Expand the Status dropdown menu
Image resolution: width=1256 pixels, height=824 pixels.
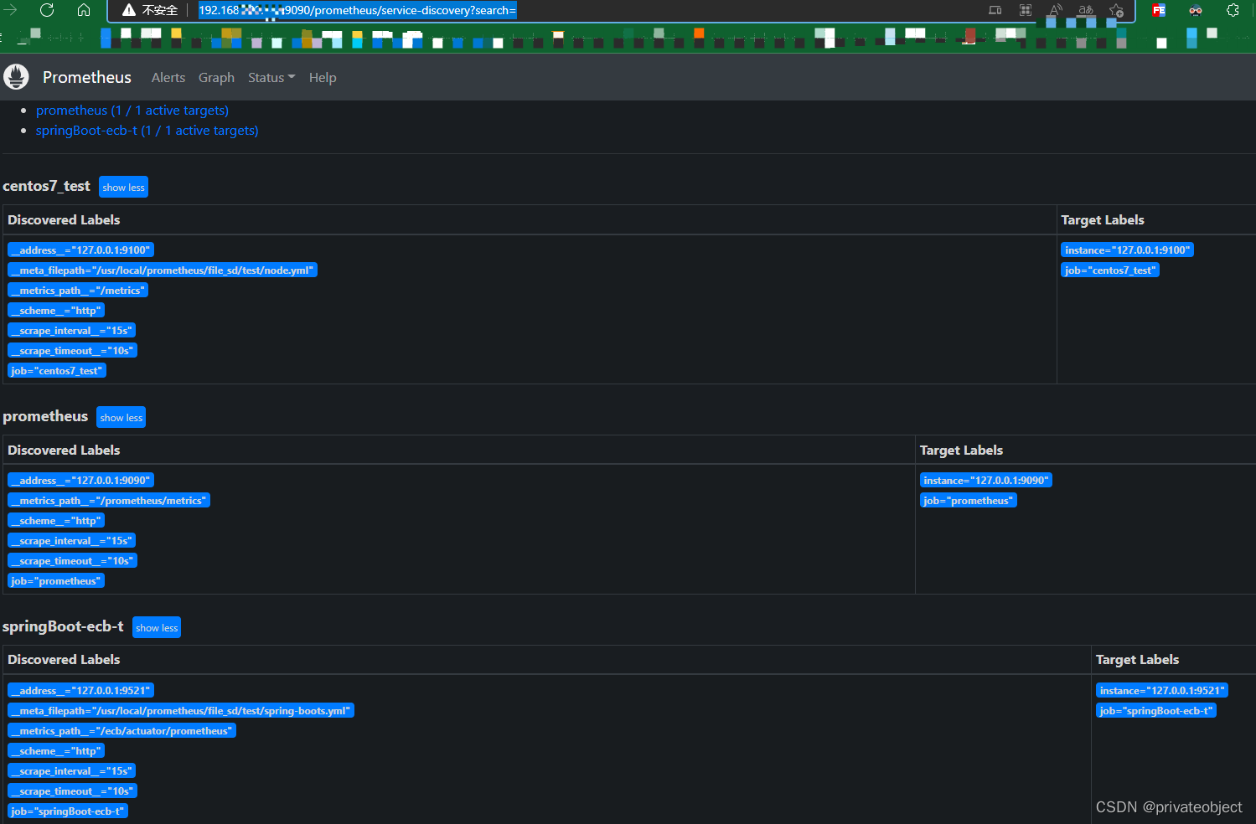tap(271, 77)
